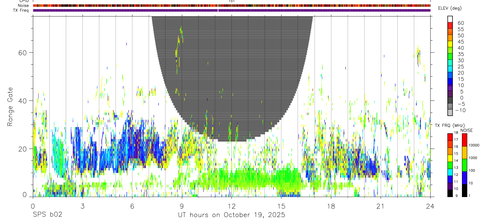Click the 55 label on ELEV colorbar
The image size is (484, 223).
click(x=460, y=29)
